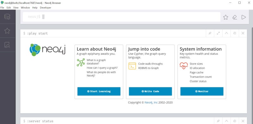Screen dimensions: 253x124
Task: Close the :server status frame
Action: (243, 121)
